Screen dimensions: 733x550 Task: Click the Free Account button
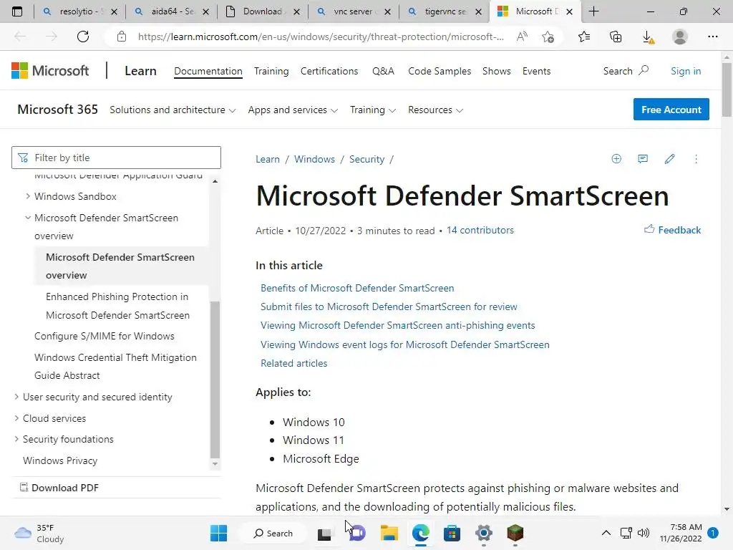[x=671, y=110]
